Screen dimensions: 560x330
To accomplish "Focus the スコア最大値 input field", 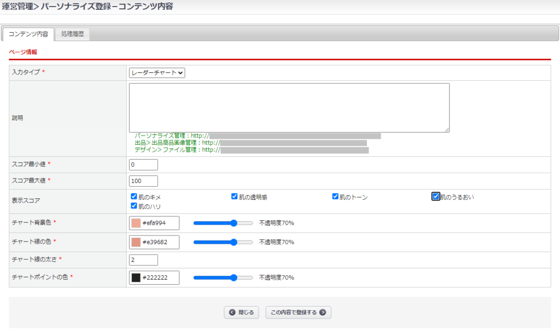I will click(143, 181).
